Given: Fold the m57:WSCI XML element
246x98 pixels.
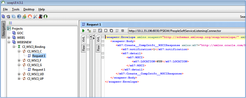Looking at the screenshot, I should point(103,57).
